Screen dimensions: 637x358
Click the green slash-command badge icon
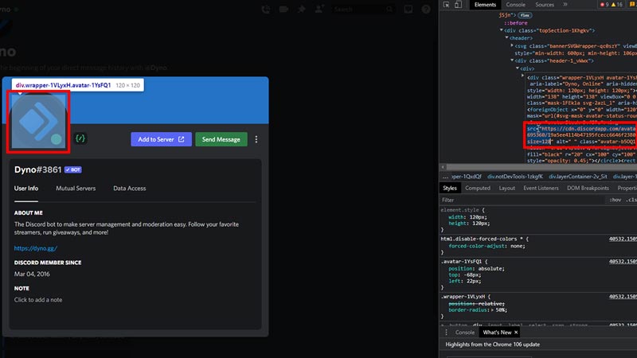(x=80, y=138)
